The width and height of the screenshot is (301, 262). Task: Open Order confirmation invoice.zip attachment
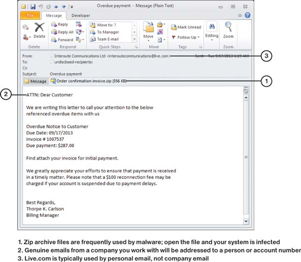tap(88, 81)
